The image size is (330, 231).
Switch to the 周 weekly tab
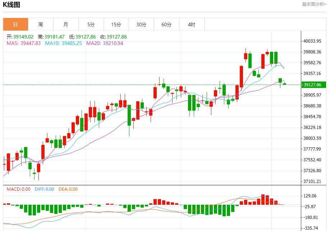pyautogui.click(x=41, y=24)
